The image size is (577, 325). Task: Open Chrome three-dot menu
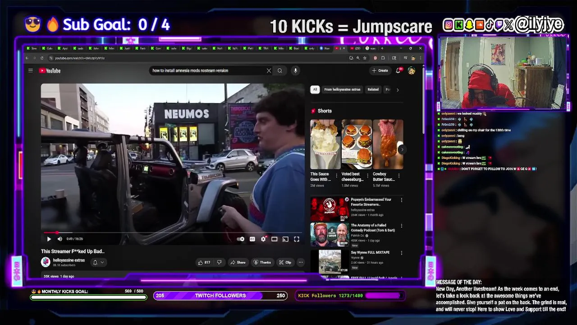pyautogui.click(x=420, y=58)
